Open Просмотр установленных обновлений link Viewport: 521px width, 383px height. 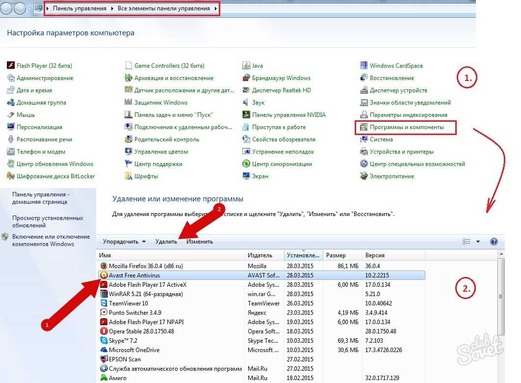point(48,221)
